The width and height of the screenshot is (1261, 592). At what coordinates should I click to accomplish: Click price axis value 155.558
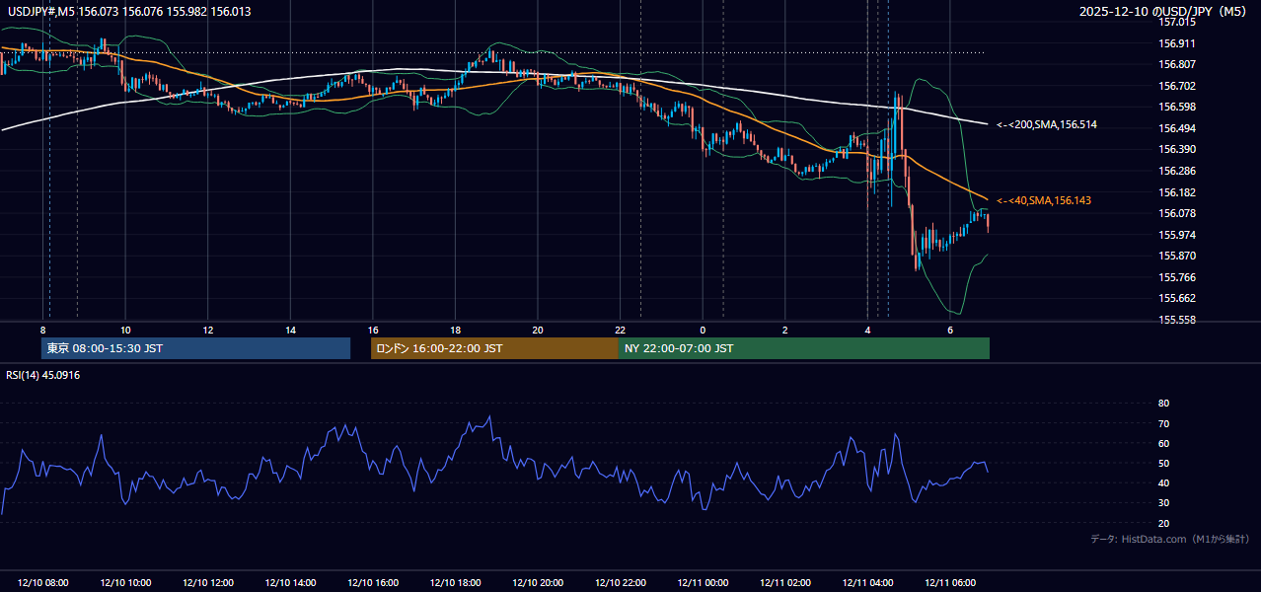[x=1177, y=320]
